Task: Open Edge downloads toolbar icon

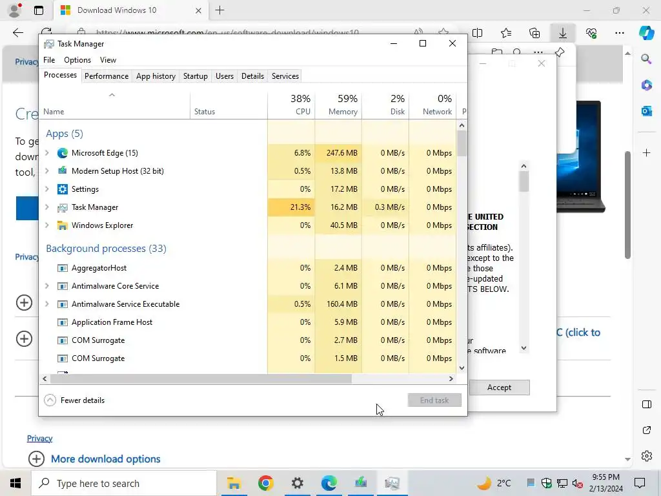Action: pos(563,33)
